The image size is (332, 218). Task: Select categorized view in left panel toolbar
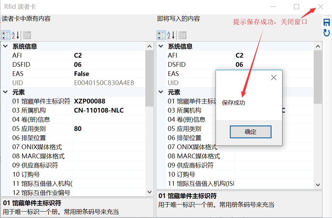click(6, 35)
